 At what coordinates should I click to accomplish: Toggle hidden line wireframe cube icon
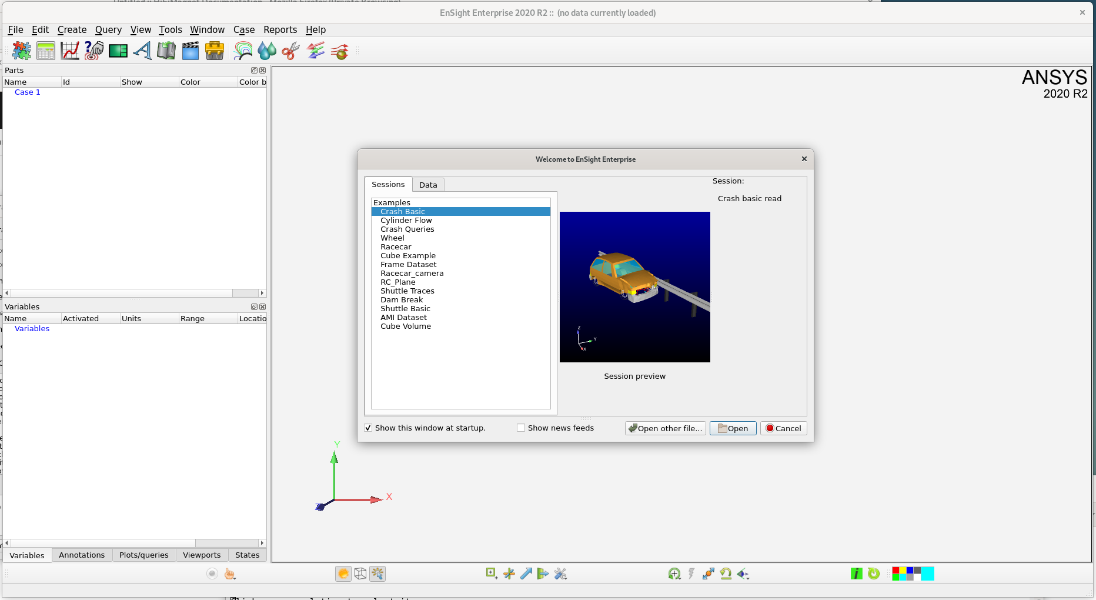point(360,574)
